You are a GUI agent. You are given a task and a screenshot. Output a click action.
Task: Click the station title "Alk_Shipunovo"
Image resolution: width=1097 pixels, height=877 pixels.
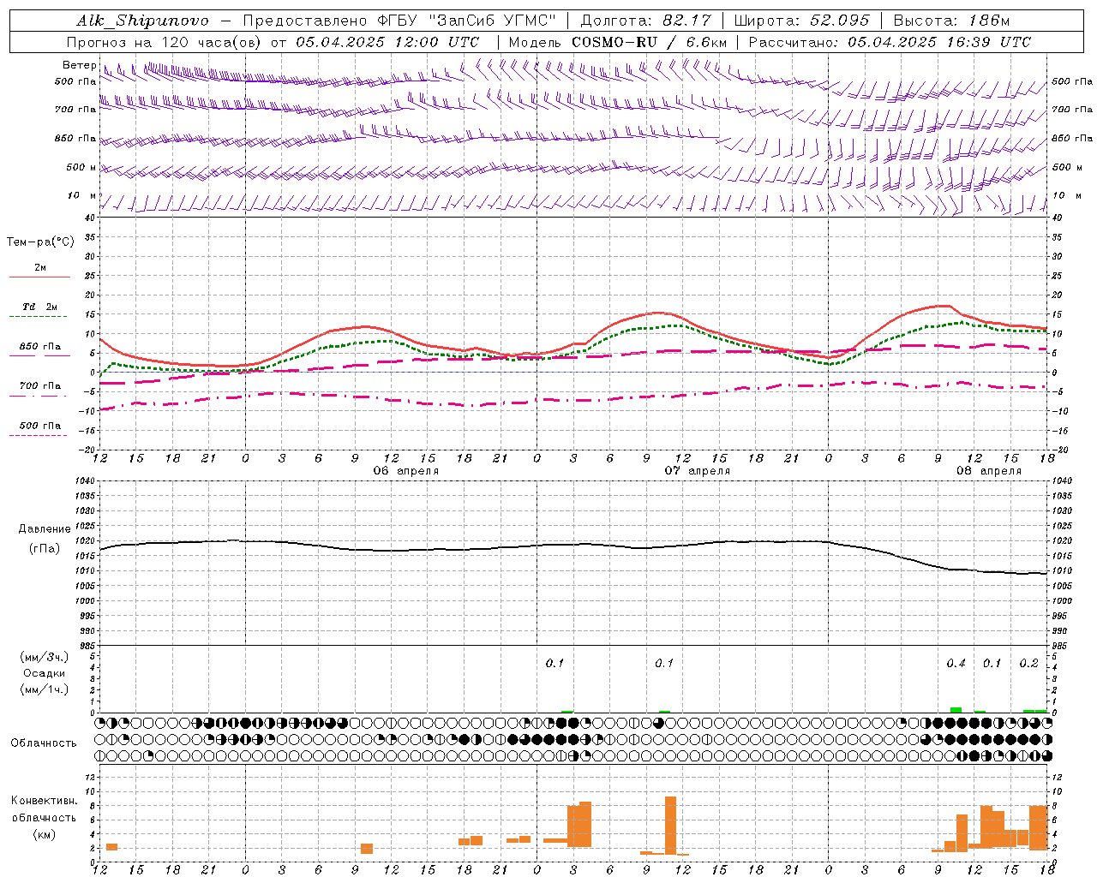pyautogui.click(x=142, y=21)
